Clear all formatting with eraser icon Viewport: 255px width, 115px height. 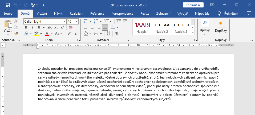pyautogui.click(x=71, y=27)
